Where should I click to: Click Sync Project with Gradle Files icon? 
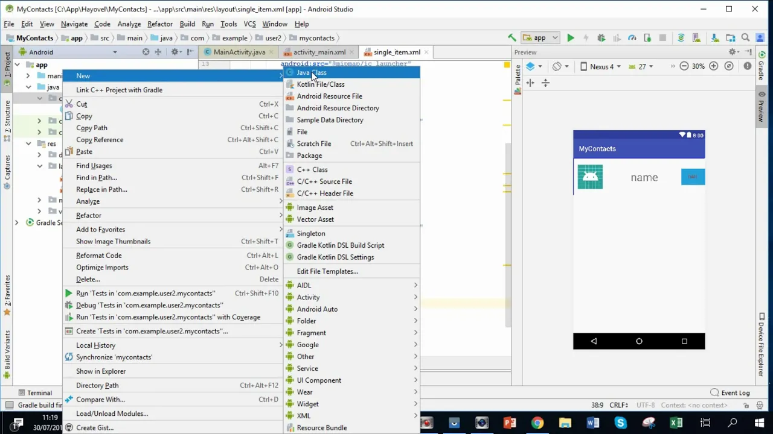pos(681,37)
